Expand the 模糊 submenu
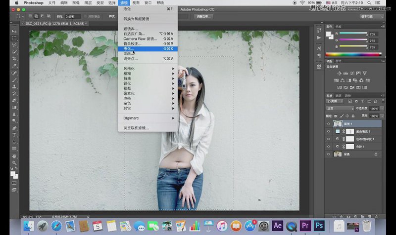Viewport: 396px width, 235px height. (148, 74)
